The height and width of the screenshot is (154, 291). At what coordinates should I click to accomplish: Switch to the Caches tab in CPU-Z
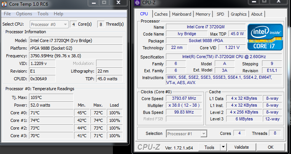[161, 14]
